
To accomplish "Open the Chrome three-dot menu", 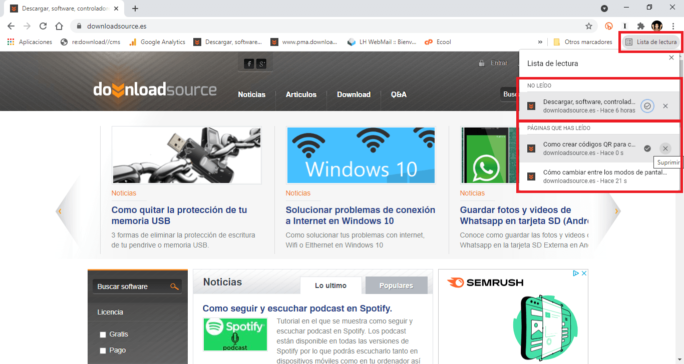I will click(673, 26).
